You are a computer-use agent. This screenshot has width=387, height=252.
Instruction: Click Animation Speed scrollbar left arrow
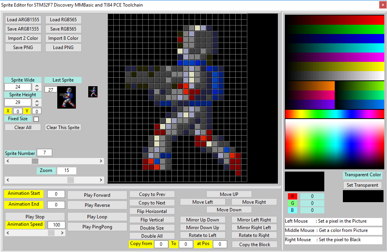point(8,233)
